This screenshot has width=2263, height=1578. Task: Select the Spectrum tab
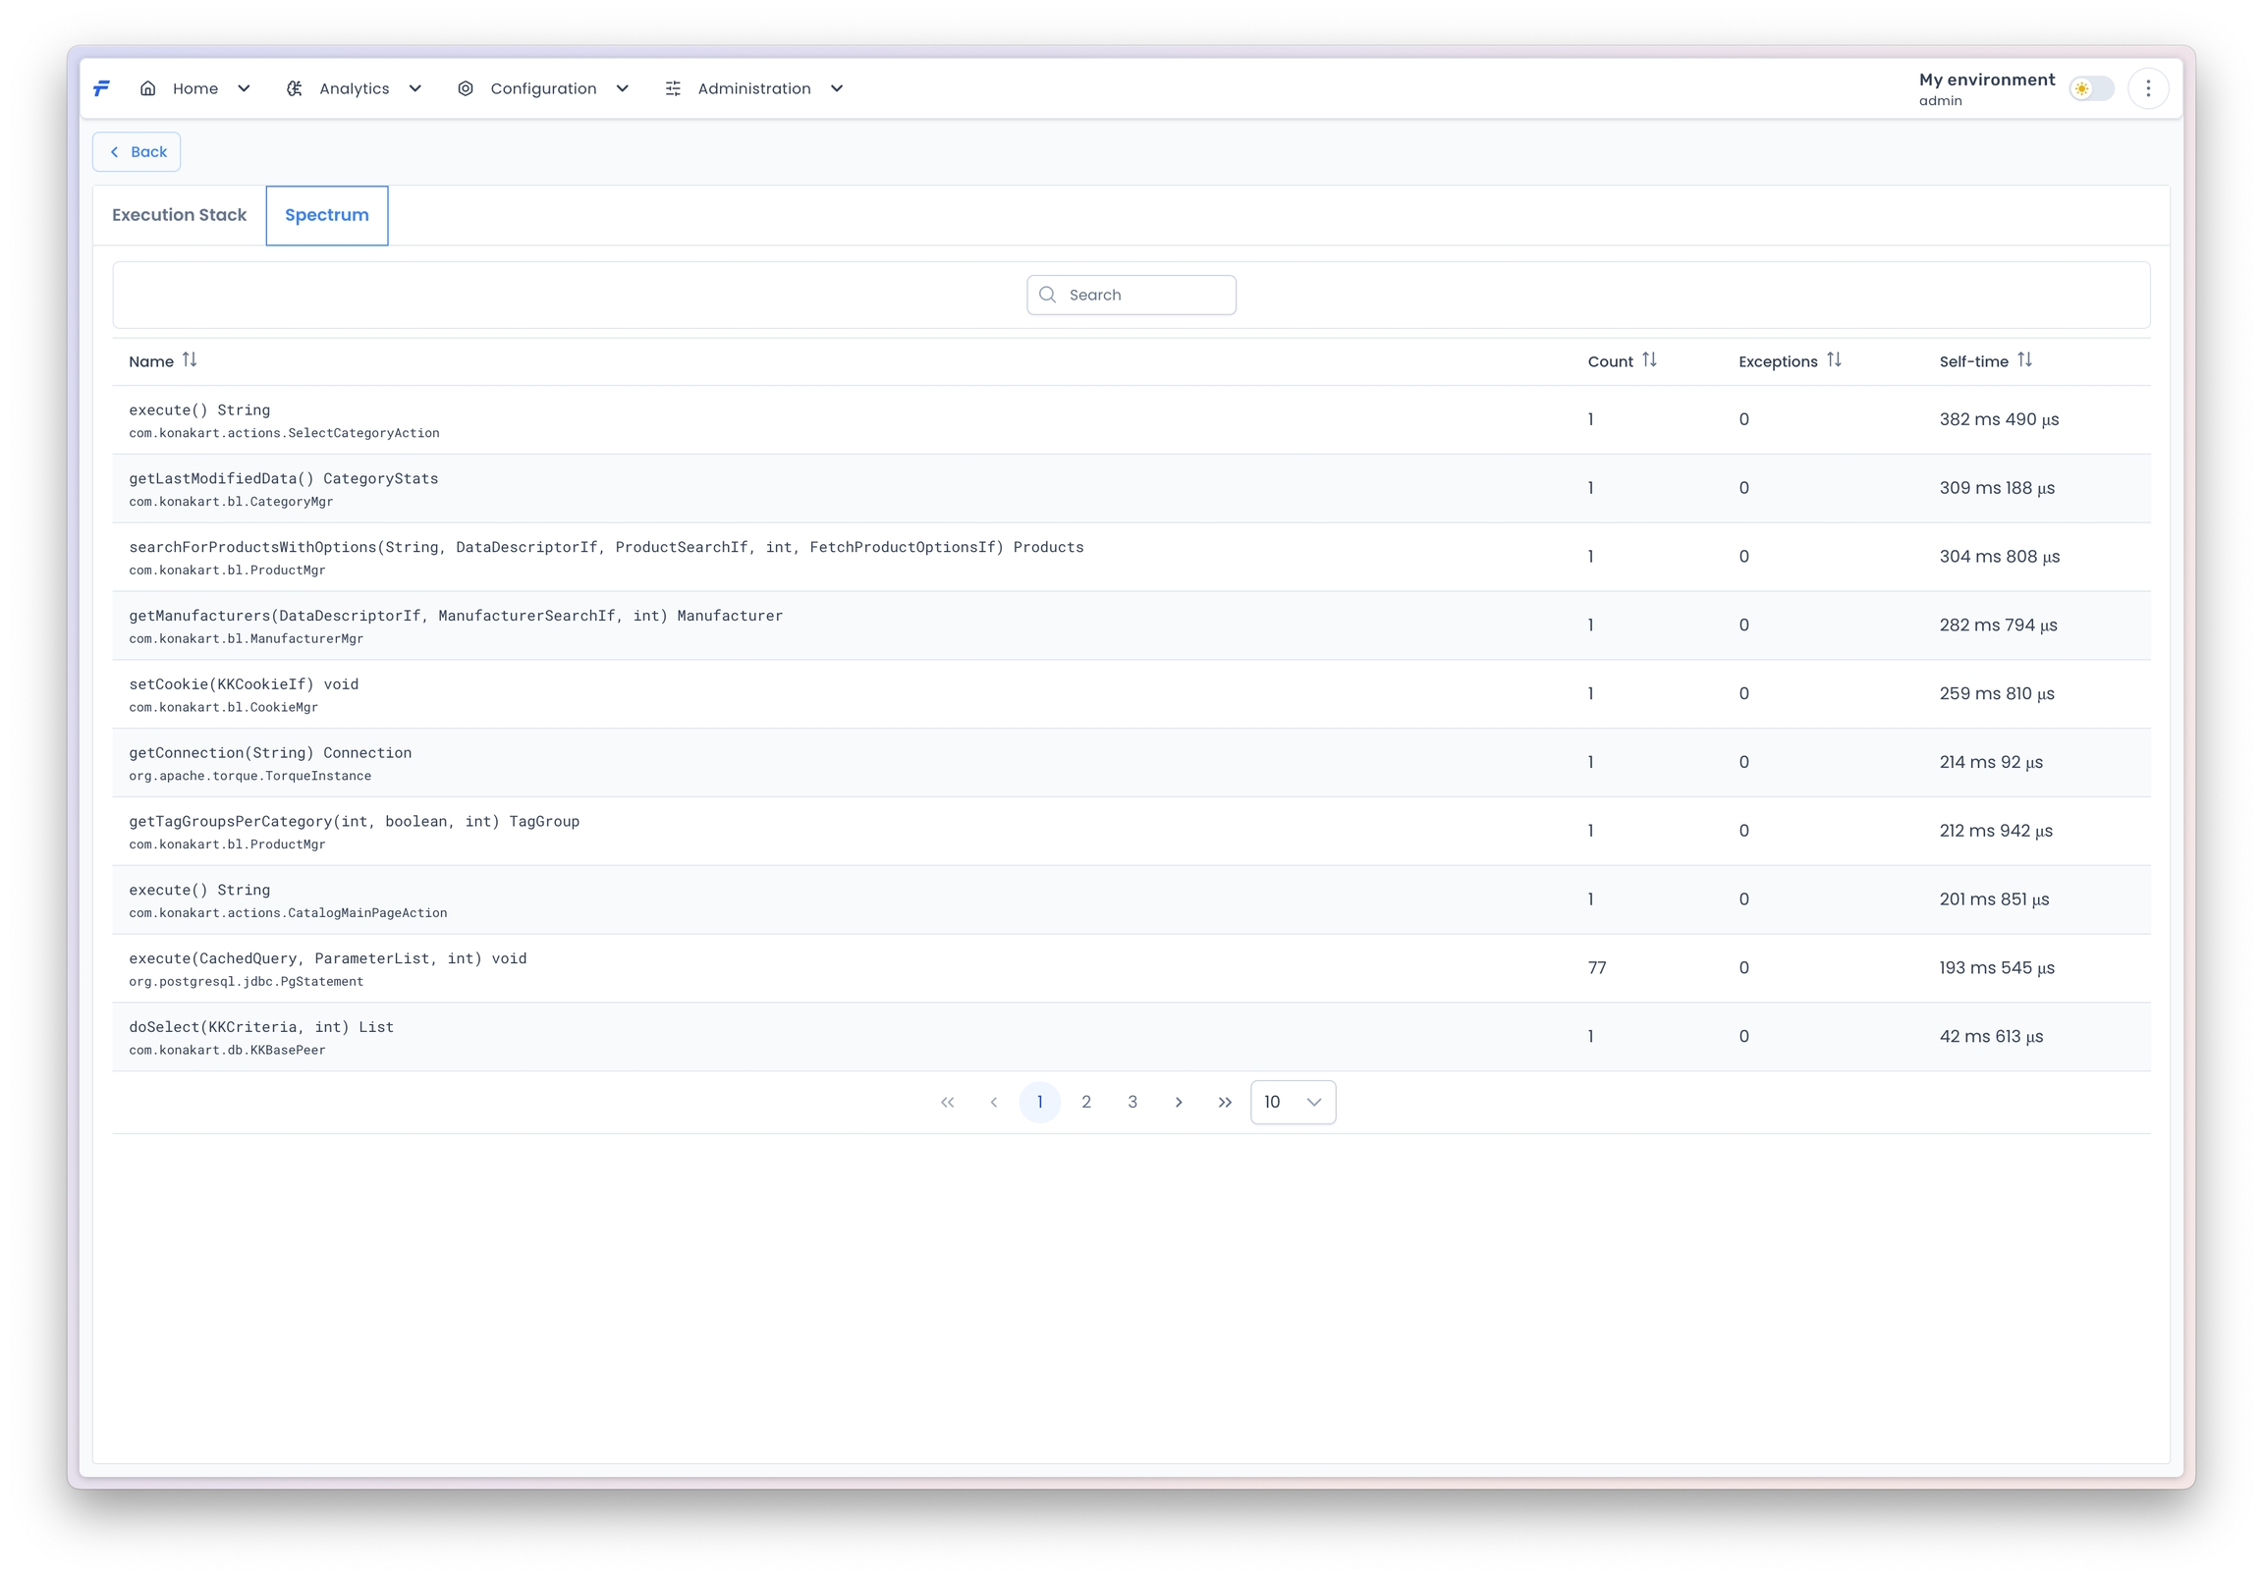coord(326,215)
